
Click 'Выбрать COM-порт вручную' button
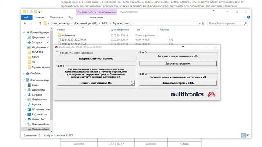tap(96, 59)
